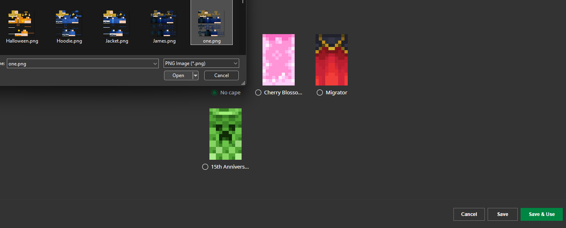
Task: Click the Halloween.png file name label
Action: pyautogui.click(x=22, y=41)
